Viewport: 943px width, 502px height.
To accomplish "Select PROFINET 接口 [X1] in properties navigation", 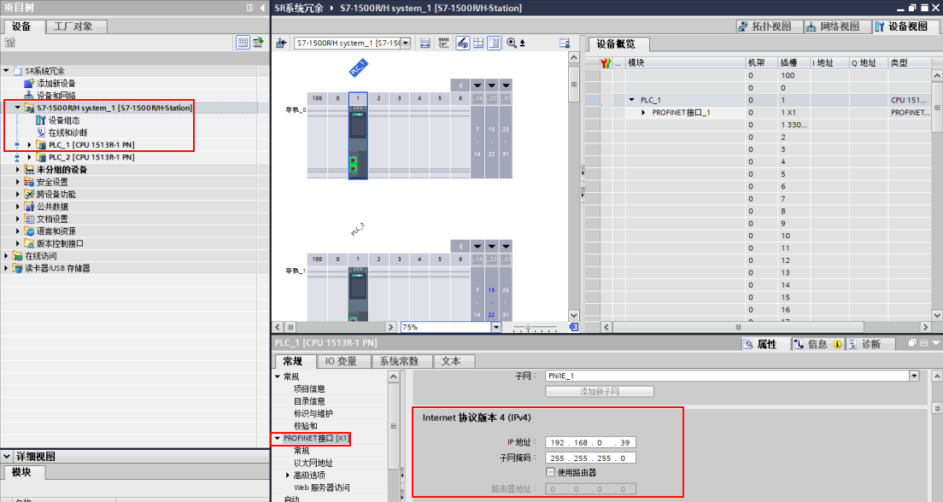I will coord(316,438).
